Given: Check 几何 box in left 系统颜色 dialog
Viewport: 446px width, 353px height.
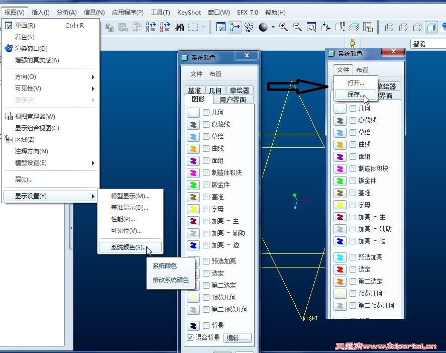Looking at the screenshot, I should tap(206, 113).
